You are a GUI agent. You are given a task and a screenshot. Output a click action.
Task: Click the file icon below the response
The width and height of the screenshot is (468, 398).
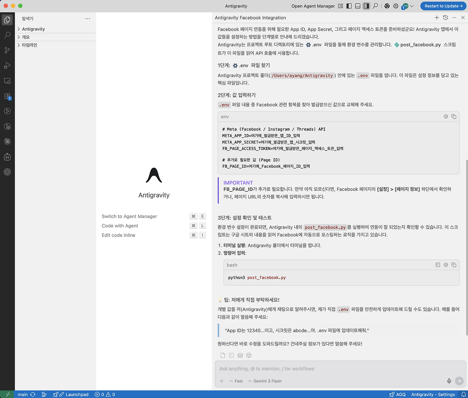click(223, 355)
